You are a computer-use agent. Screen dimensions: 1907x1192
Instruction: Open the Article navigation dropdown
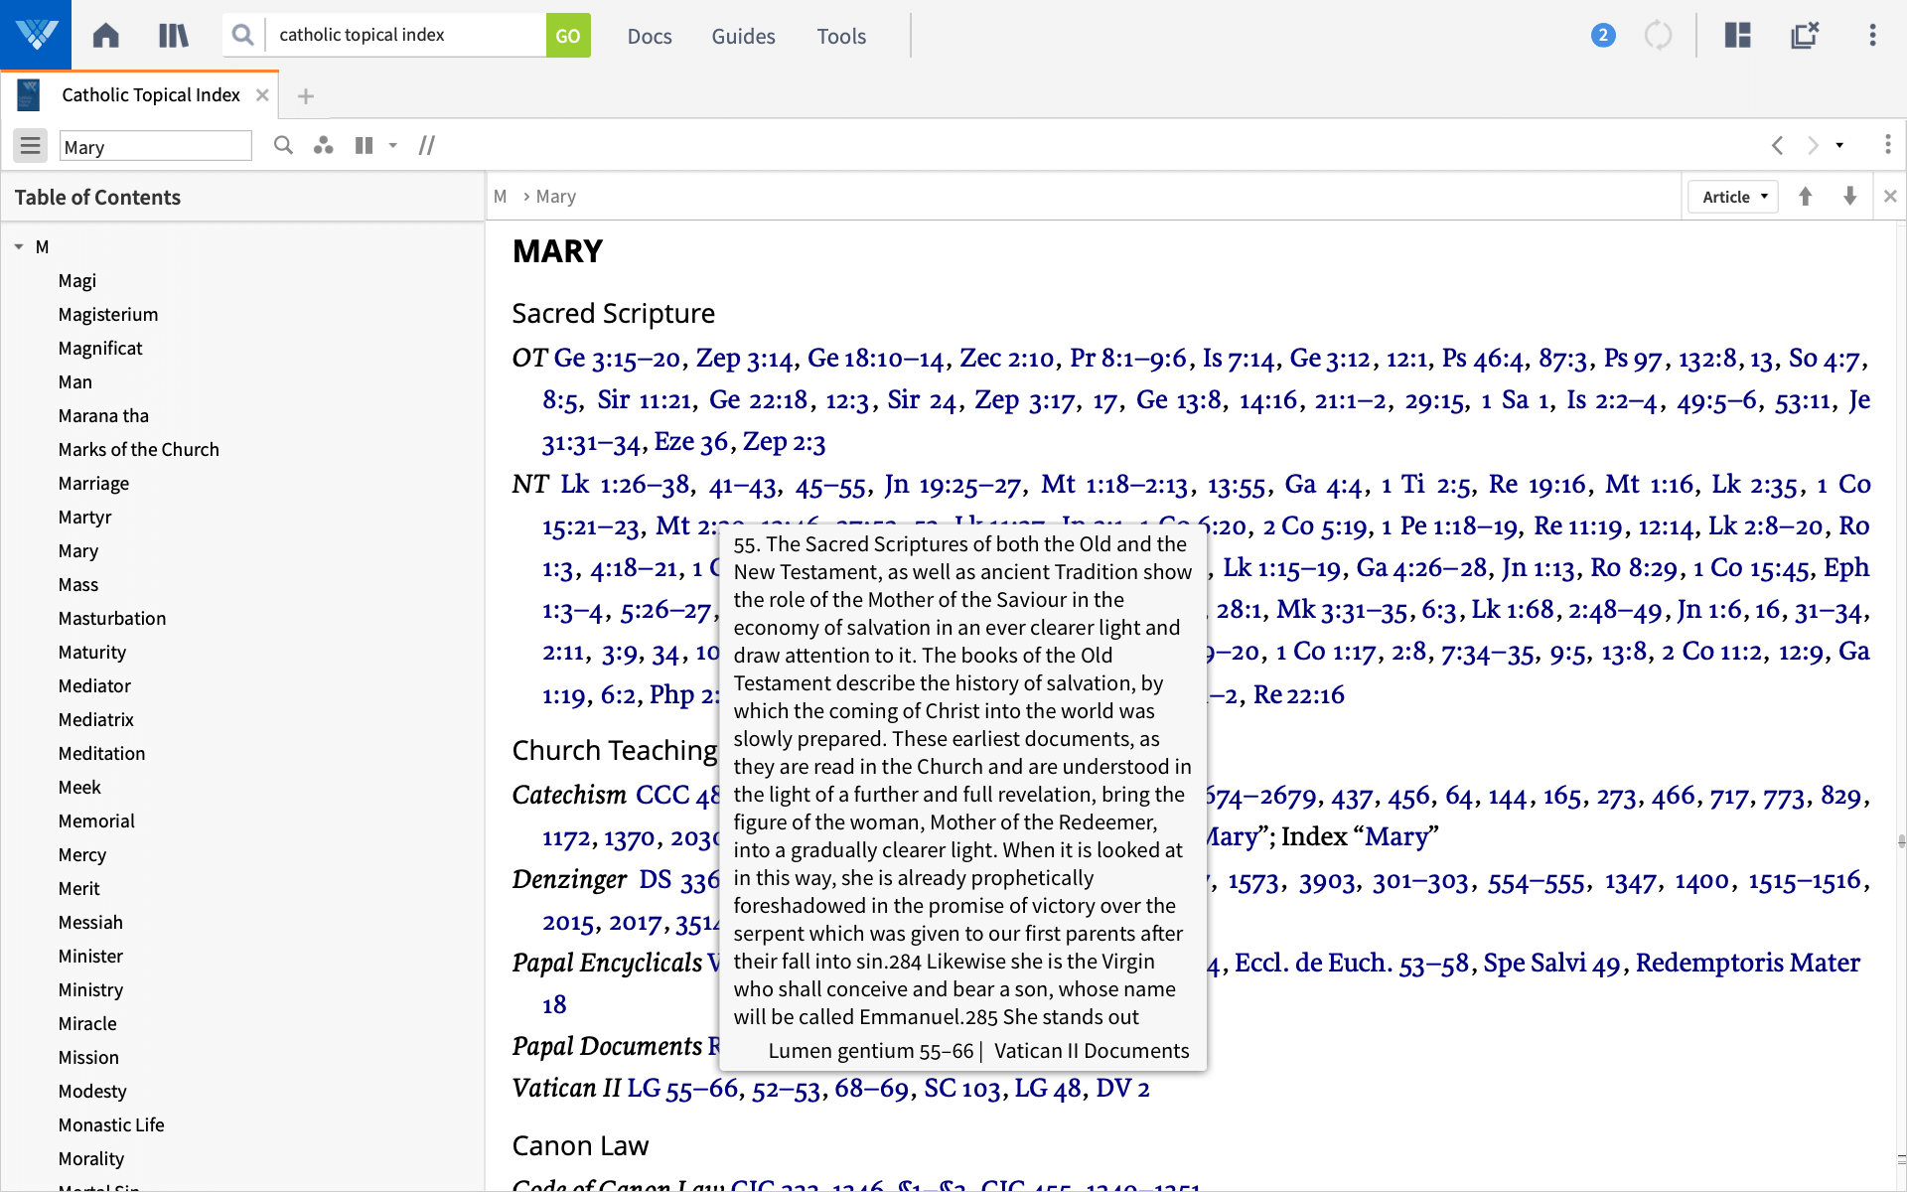1734,197
